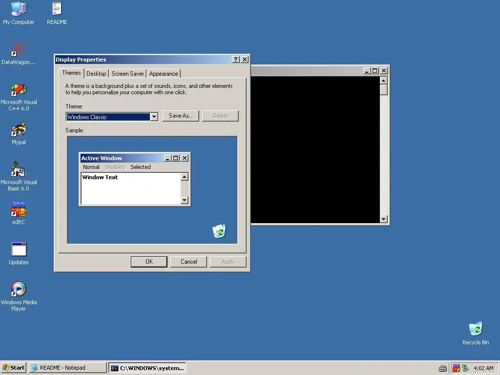Open the README desktop file icon
The width and height of the screenshot is (500, 375).
pos(57,13)
